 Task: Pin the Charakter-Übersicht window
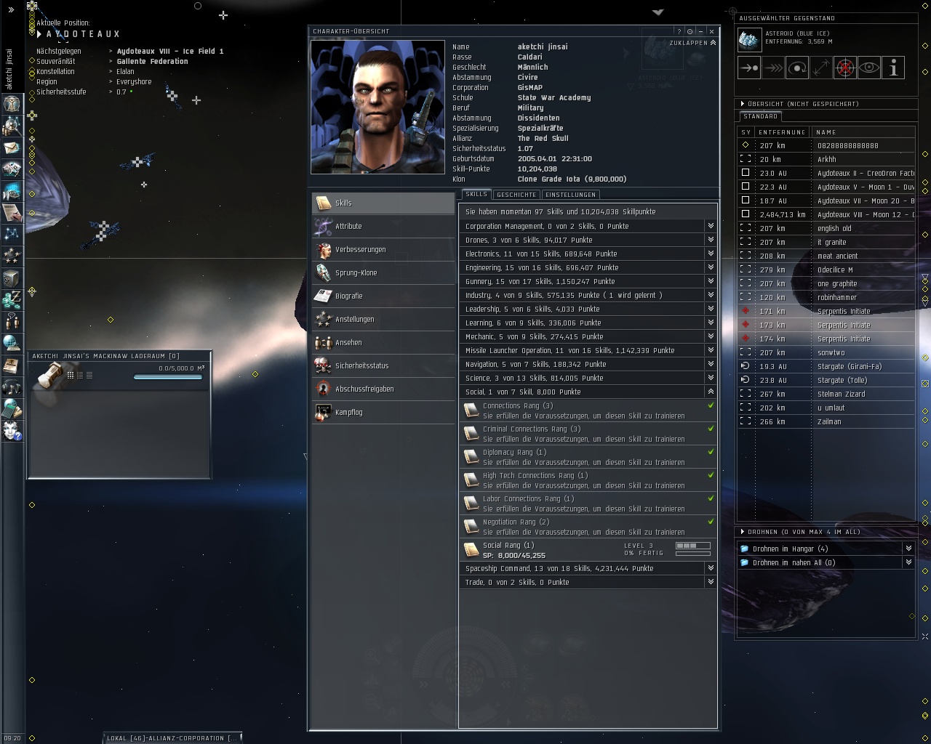click(690, 31)
